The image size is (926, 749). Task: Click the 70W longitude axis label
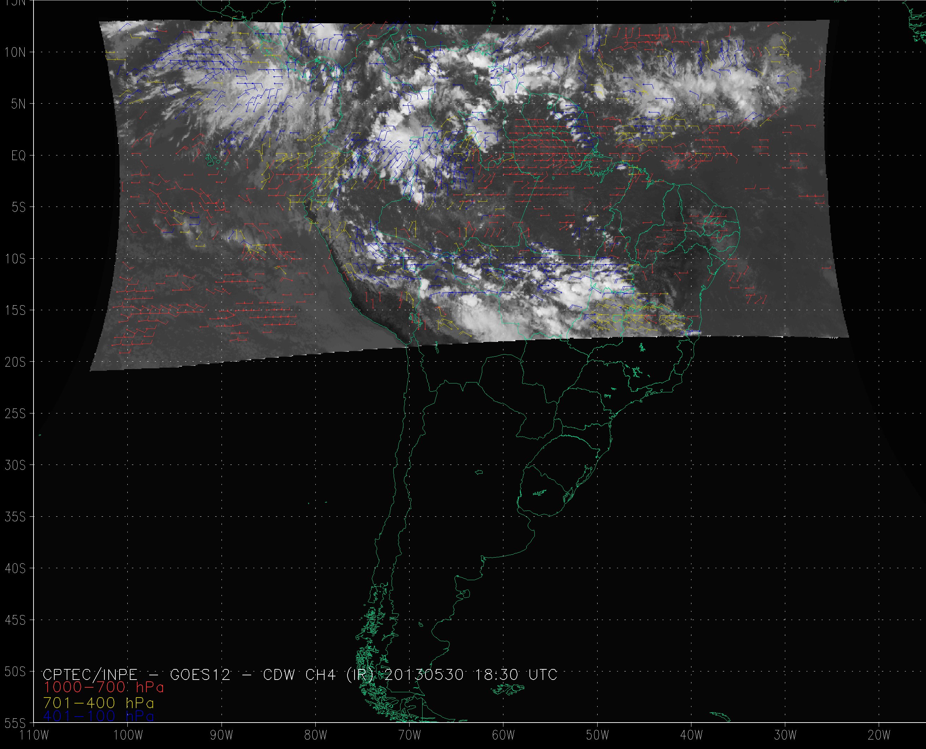(x=410, y=735)
